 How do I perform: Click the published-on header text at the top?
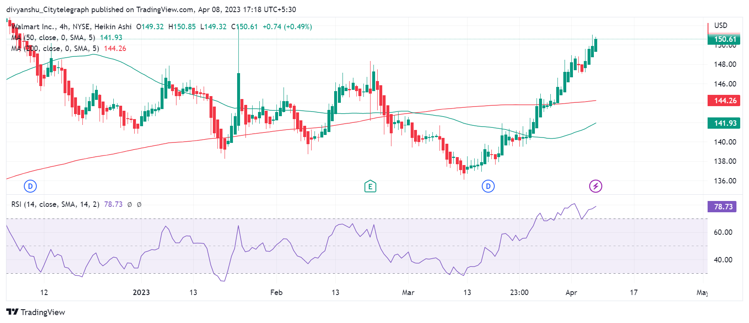pos(151,10)
